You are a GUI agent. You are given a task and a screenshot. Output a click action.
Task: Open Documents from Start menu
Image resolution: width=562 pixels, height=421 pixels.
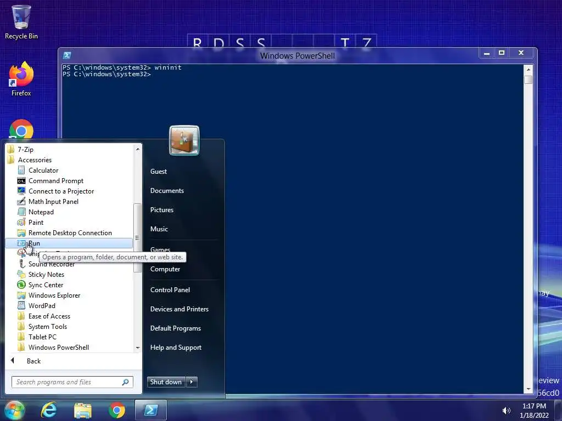[x=167, y=191]
